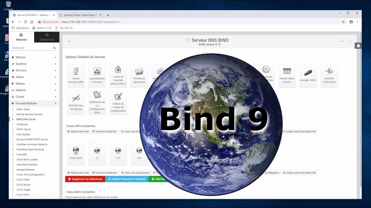Open the browser home page
The width and height of the screenshot is (371, 208).
click(32, 22)
